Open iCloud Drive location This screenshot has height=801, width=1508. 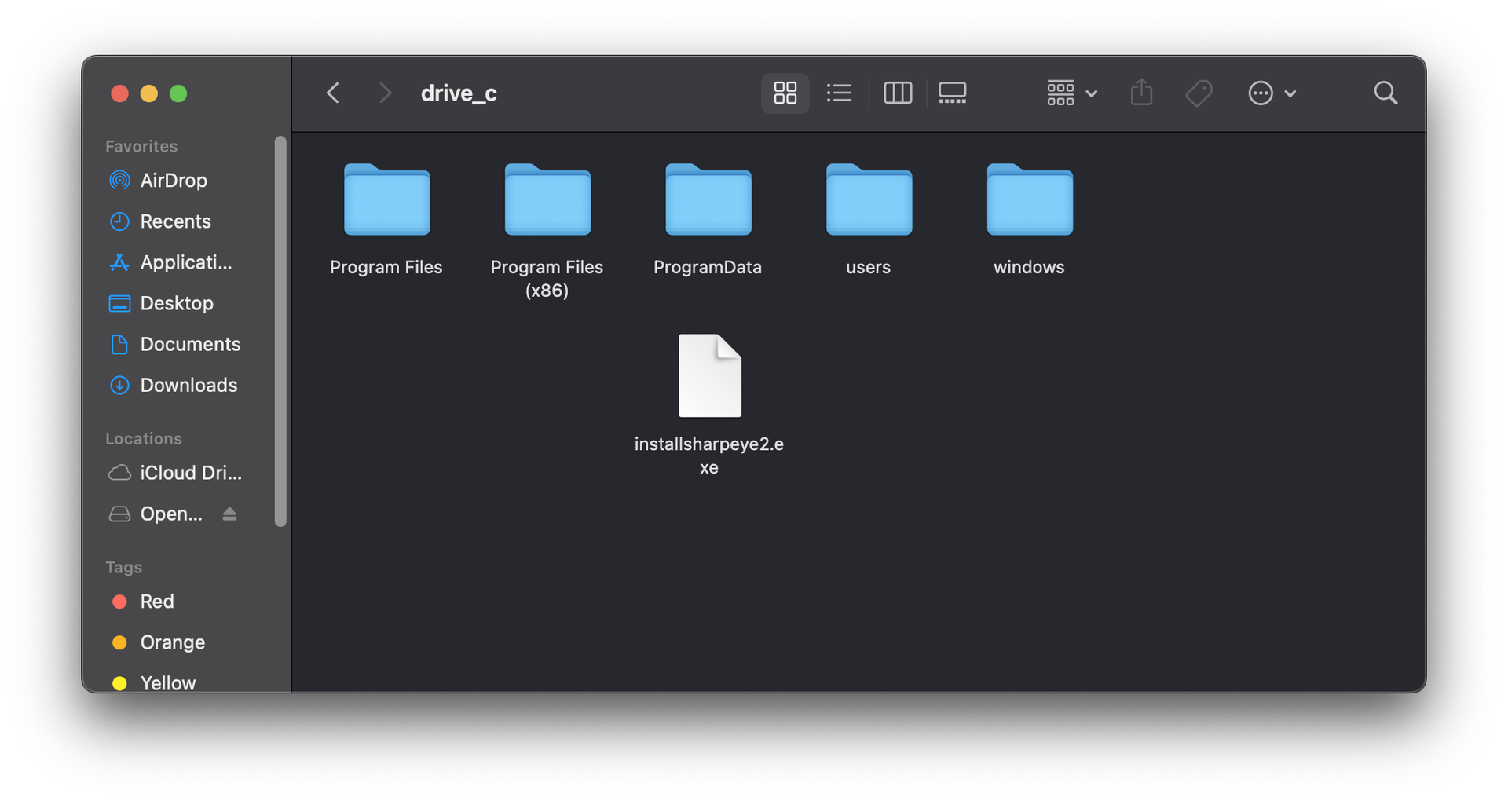(190, 473)
